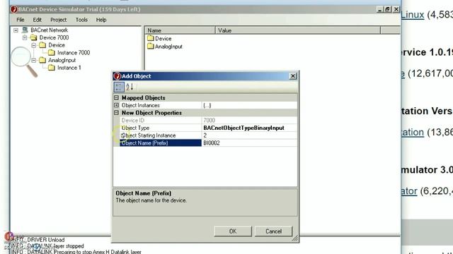Dismiss dialog with Cancel button
The width and height of the screenshot is (453, 254).
(x=274, y=231)
